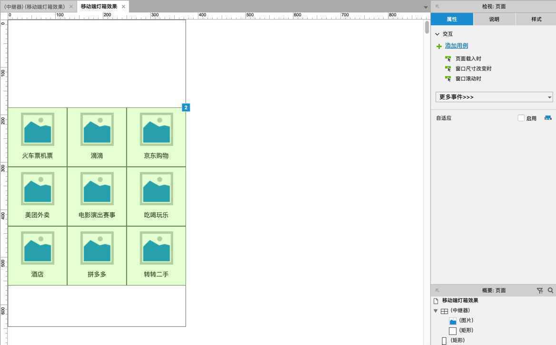Select the image icon above 电影演出赛事
The width and height of the screenshot is (556, 345).
pyautogui.click(x=97, y=189)
